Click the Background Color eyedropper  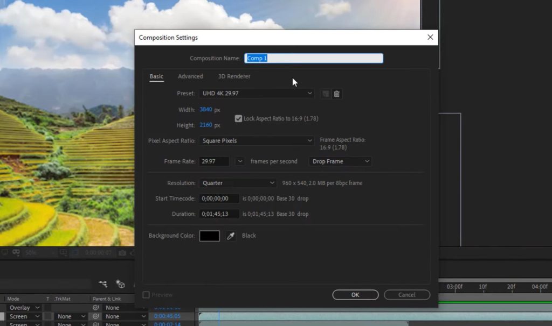click(x=231, y=236)
